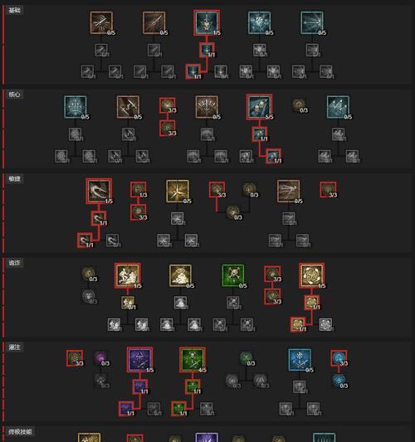Click the 0/1 upgrade node below the 诡诈 1/5 figure skill
Image resolution: width=415 pixels, height=442 pixels.
(128, 303)
